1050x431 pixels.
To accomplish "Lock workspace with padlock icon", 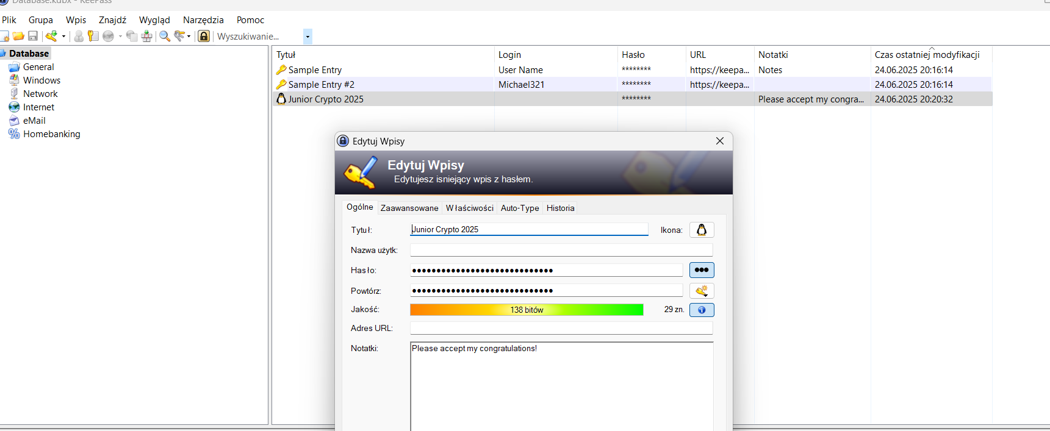I will 204,37.
